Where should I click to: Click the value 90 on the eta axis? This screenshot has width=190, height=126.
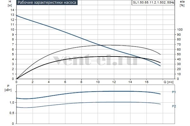click(179, 34)
